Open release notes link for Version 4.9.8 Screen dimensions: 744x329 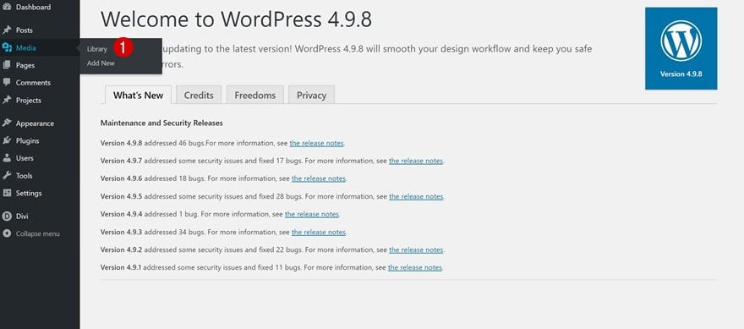pos(316,143)
